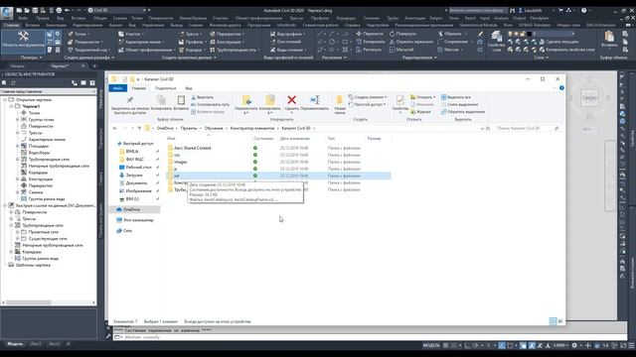Image resolution: width=636 pixels, height=357 pixels.
Task: Click Точки icon in Civil 3D ribbon
Action: [x=71, y=34]
